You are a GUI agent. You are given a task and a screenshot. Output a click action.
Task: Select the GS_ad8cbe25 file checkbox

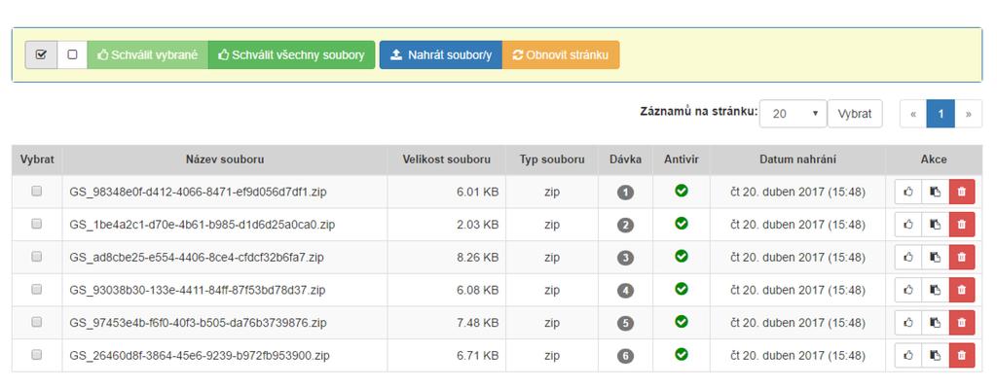click(37, 257)
